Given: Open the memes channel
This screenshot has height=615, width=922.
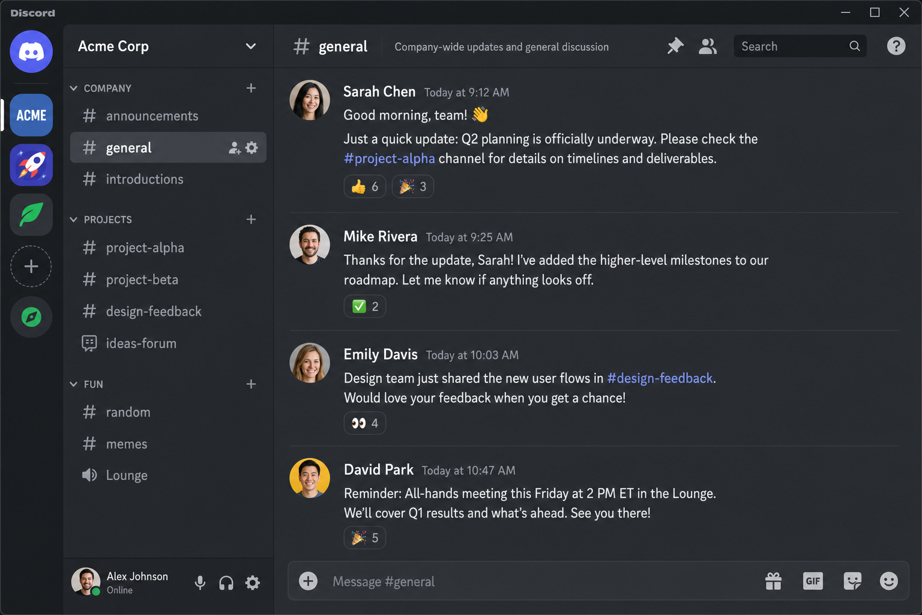Looking at the screenshot, I should click(168, 444).
